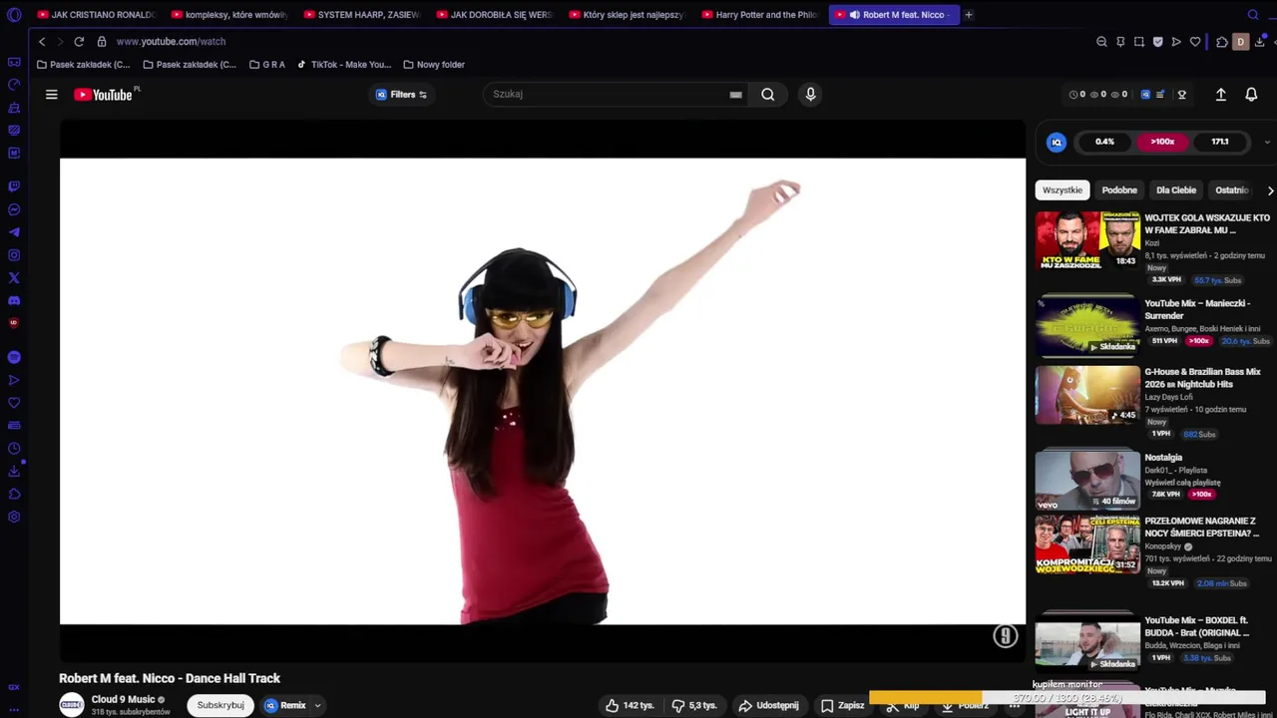The height and width of the screenshot is (718, 1277).
Task: Open Telegram in the Opera sidebar
Action: point(14,232)
